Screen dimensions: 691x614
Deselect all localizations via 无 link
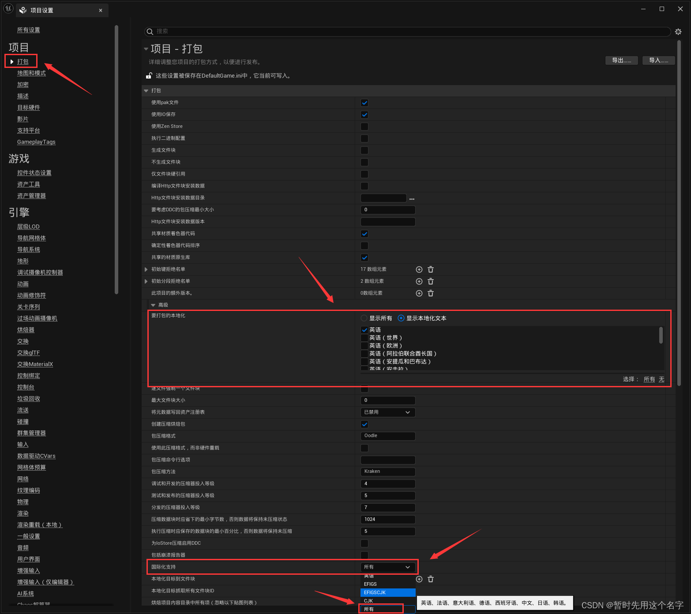(x=661, y=379)
